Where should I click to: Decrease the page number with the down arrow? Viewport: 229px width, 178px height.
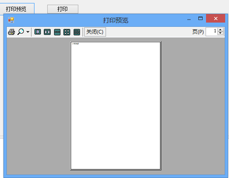click(x=220, y=34)
